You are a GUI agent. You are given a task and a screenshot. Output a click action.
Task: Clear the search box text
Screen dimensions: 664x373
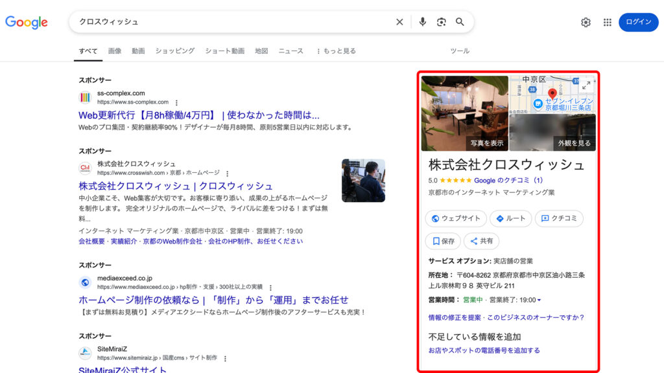[399, 22]
